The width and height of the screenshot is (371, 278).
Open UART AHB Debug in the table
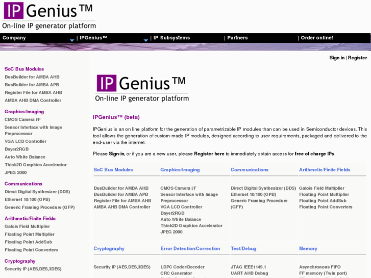(x=250, y=273)
